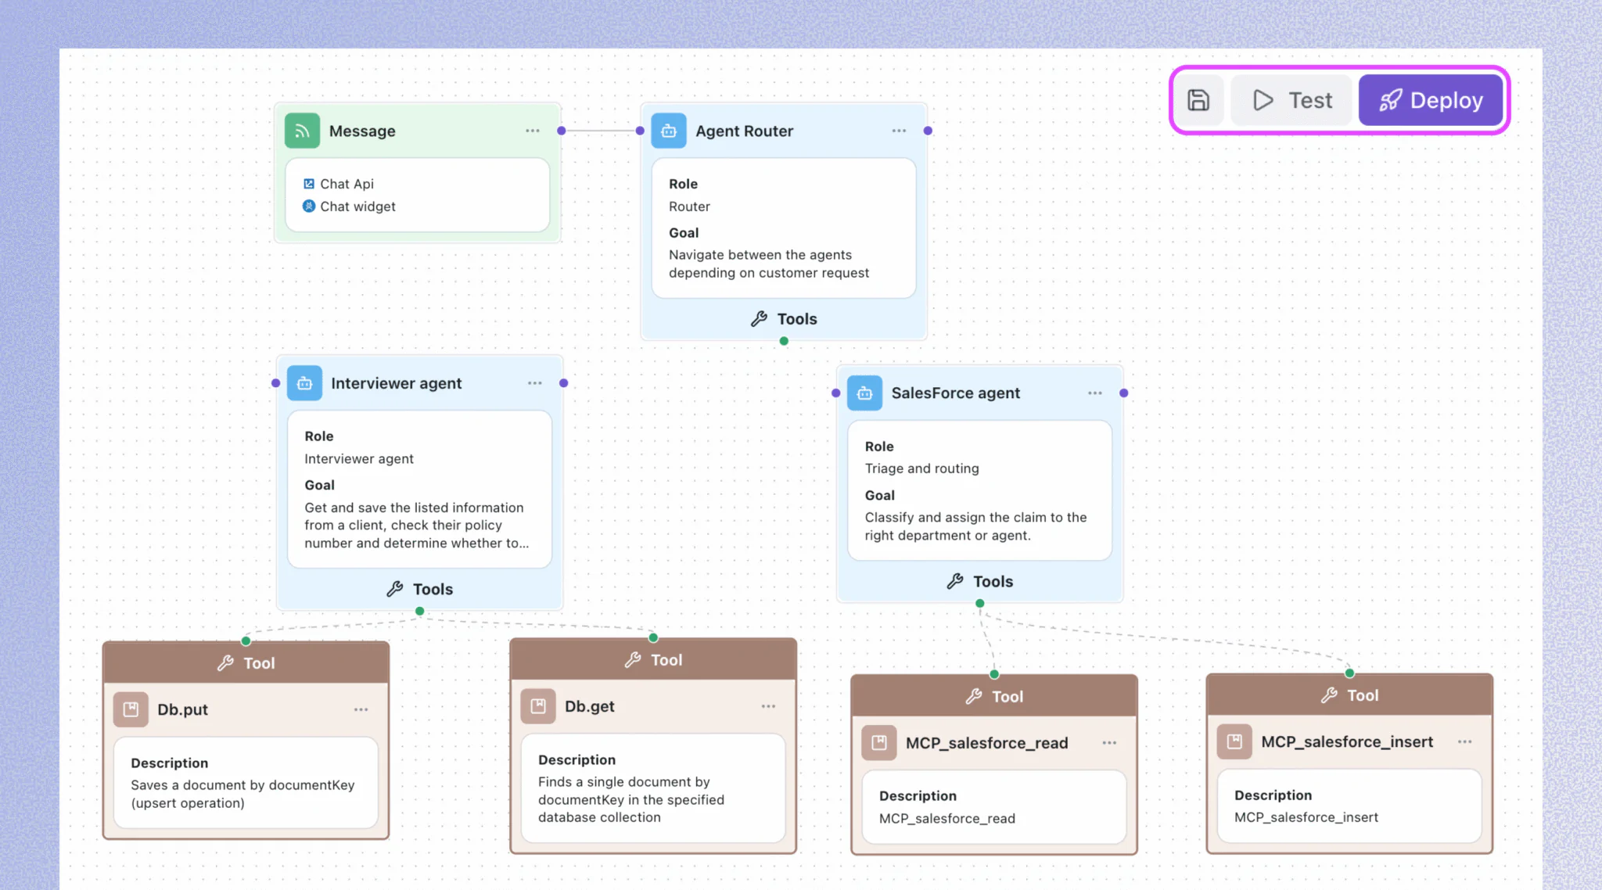Click the Deploy button

(x=1431, y=100)
